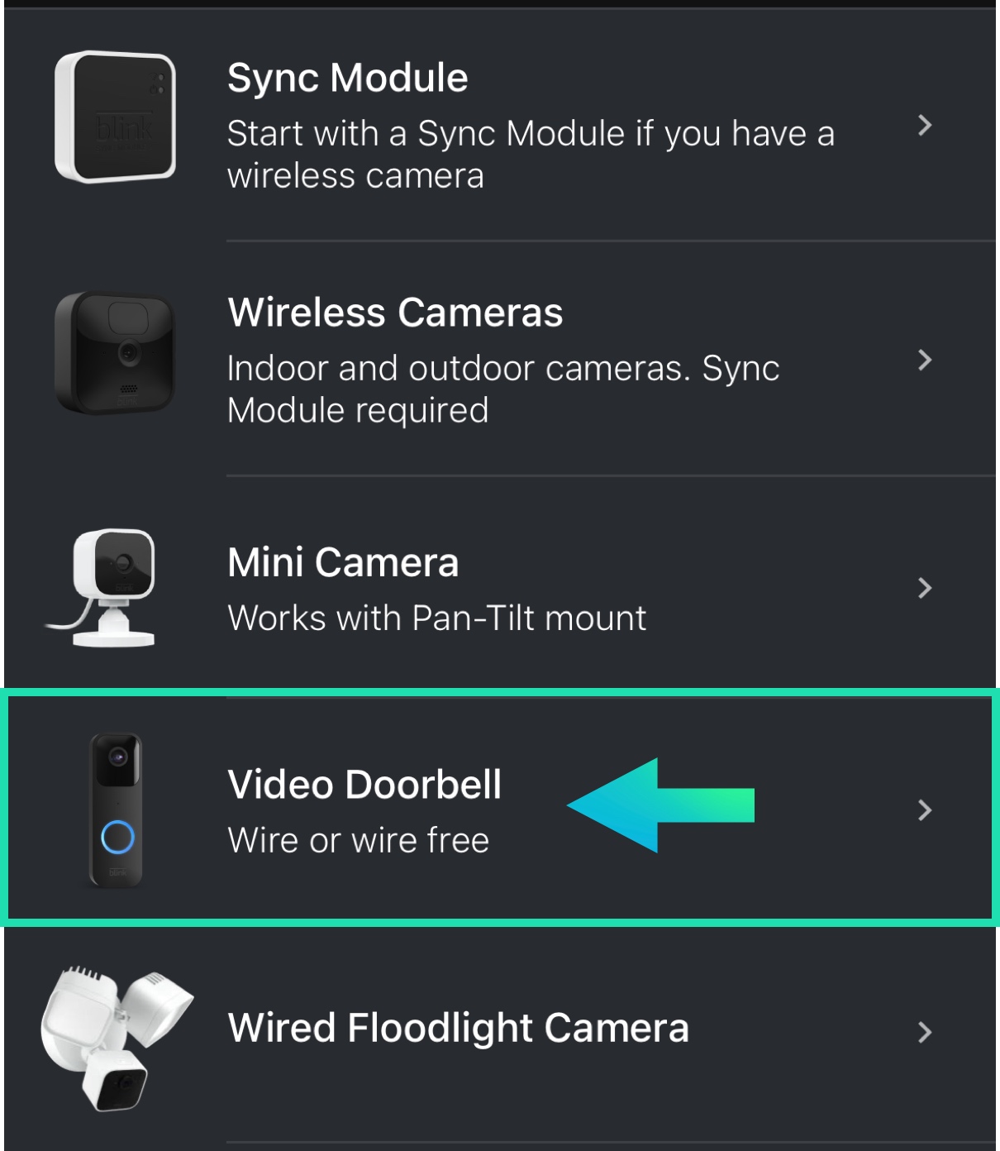Tap "Wire or wire free" subtitle
The image size is (1000, 1151).
click(358, 841)
